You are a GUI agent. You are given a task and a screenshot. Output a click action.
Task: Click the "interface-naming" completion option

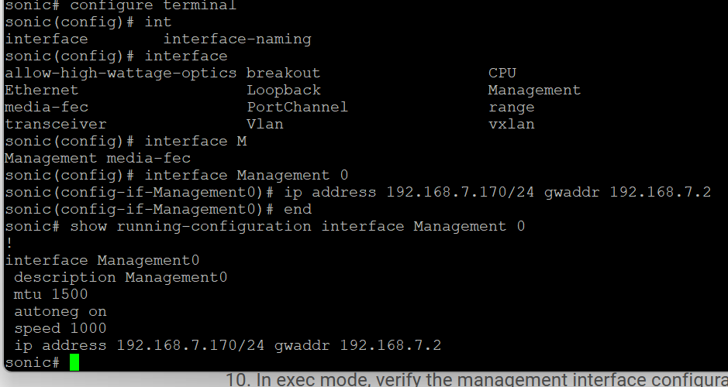point(237,39)
